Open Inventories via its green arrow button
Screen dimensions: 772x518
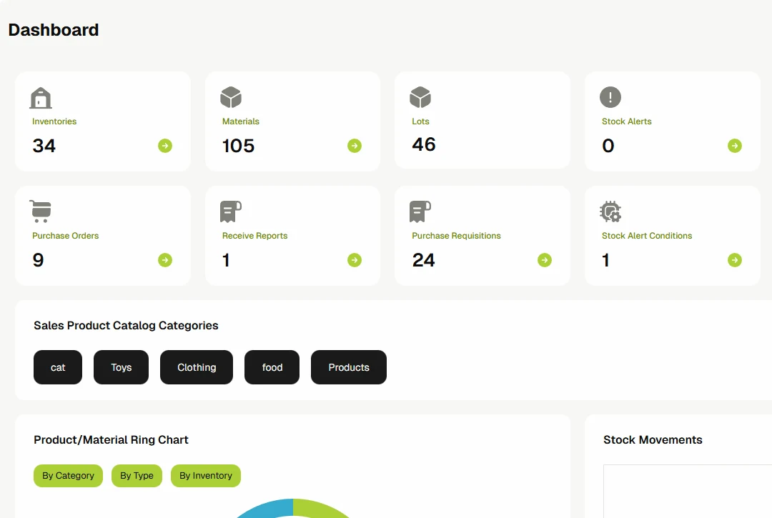(165, 146)
